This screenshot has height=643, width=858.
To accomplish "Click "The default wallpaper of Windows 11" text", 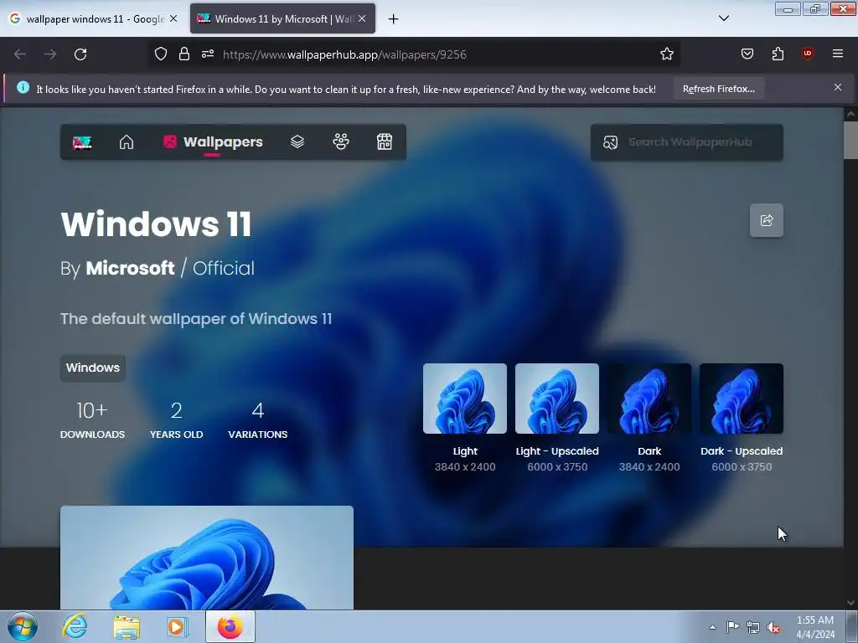I will tap(196, 319).
